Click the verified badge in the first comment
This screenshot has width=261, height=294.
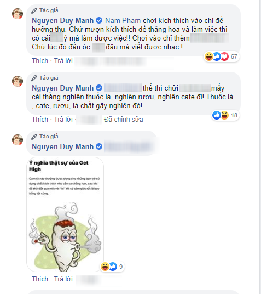pyautogui.click(x=99, y=20)
